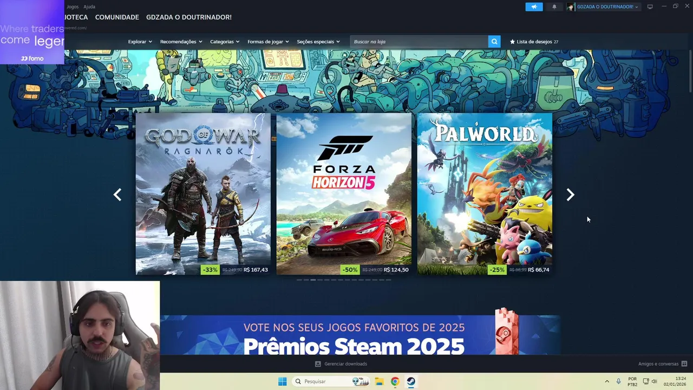The image size is (693, 390).
Task: Open the Prêmios Steam 2025 banner
Action: 360,335
